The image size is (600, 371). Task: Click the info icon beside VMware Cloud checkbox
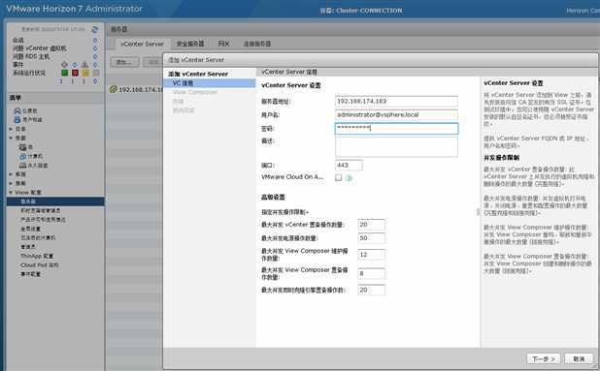pyautogui.click(x=349, y=177)
